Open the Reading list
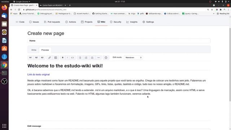Viewport: 231px width, 130px height. tap(223, 14)
